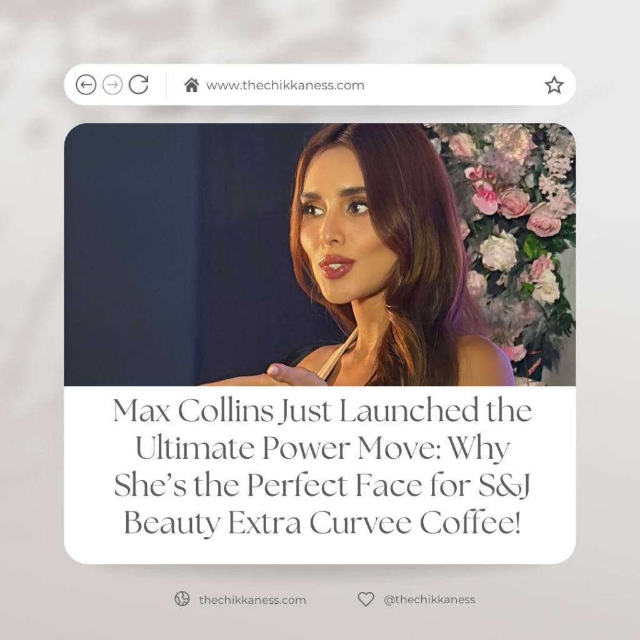Click the back arrow navigation icon
640x640 pixels.
click(x=86, y=85)
